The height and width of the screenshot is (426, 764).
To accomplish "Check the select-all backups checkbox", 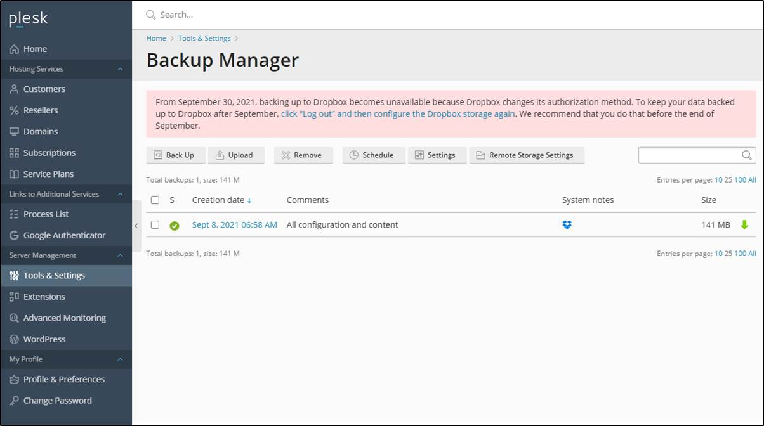I will 155,200.
